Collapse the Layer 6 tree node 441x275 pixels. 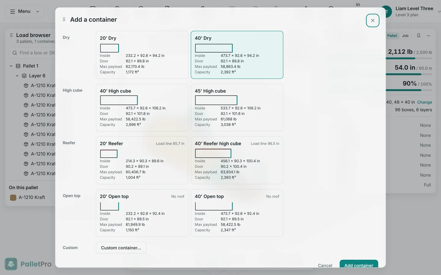(17, 76)
